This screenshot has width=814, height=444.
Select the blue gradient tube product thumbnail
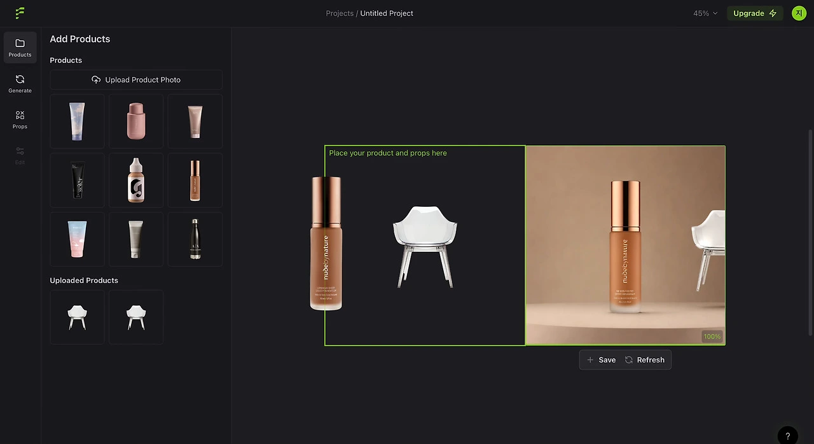pyautogui.click(x=77, y=121)
